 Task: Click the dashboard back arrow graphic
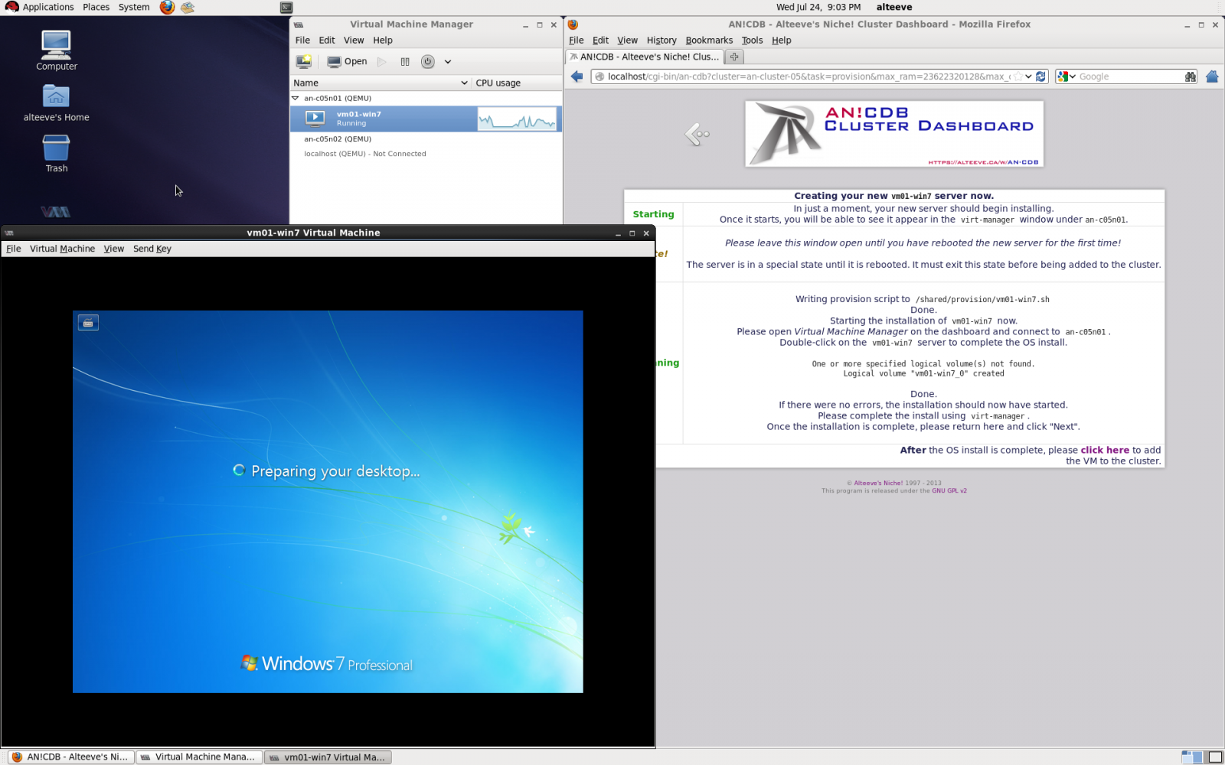pos(697,135)
